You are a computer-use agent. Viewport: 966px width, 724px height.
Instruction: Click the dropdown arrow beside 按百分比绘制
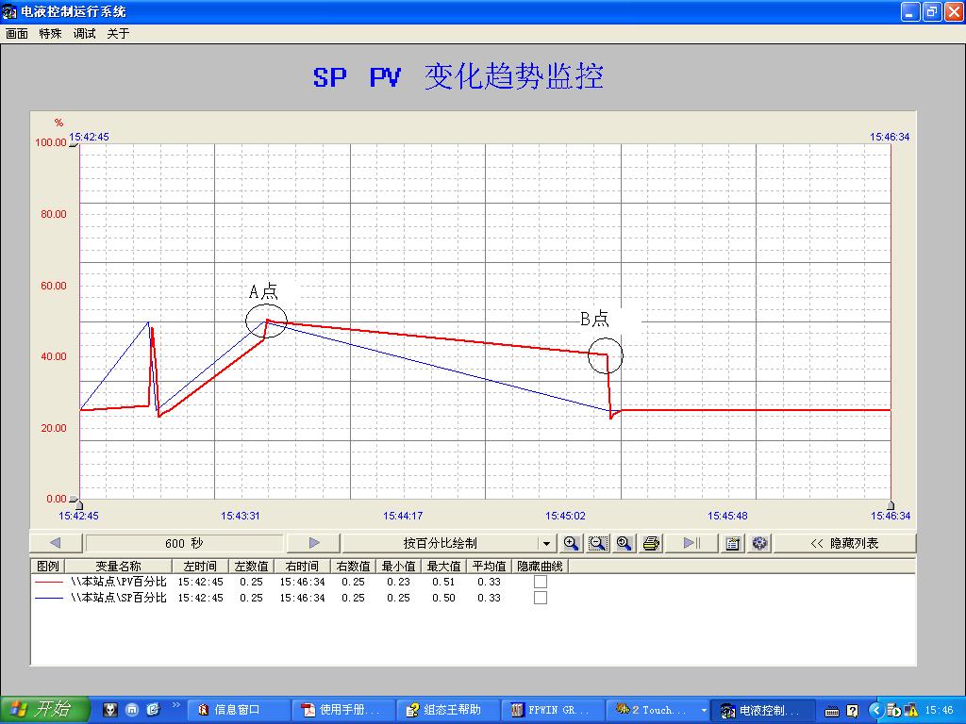546,544
